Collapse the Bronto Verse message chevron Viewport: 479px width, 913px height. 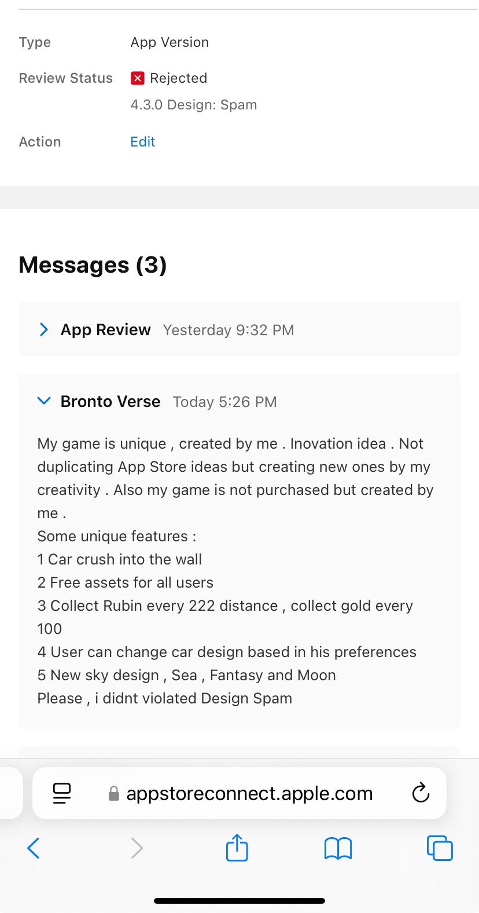coord(43,401)
